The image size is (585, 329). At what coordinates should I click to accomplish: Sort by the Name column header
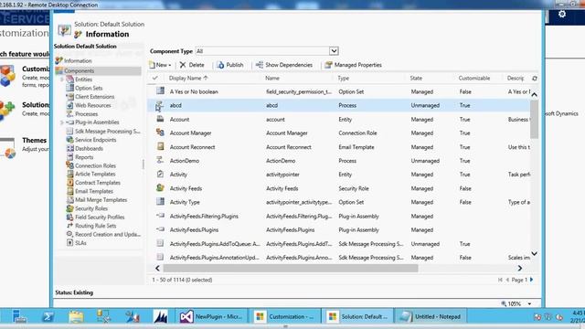pos(272,78)
